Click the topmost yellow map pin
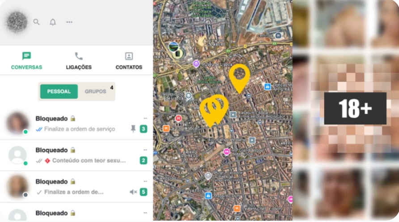The width and height of the screenshot is (399, 222). tap(239, 77)
